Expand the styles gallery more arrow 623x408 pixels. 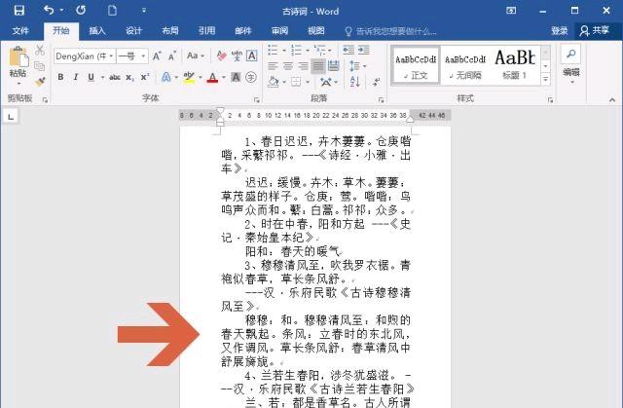pyautogui.click(x=546, y=79)
